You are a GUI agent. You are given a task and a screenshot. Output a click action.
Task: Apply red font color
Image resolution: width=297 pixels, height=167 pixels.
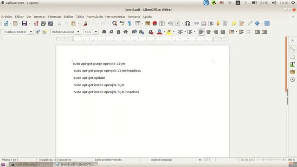[159, 32]
